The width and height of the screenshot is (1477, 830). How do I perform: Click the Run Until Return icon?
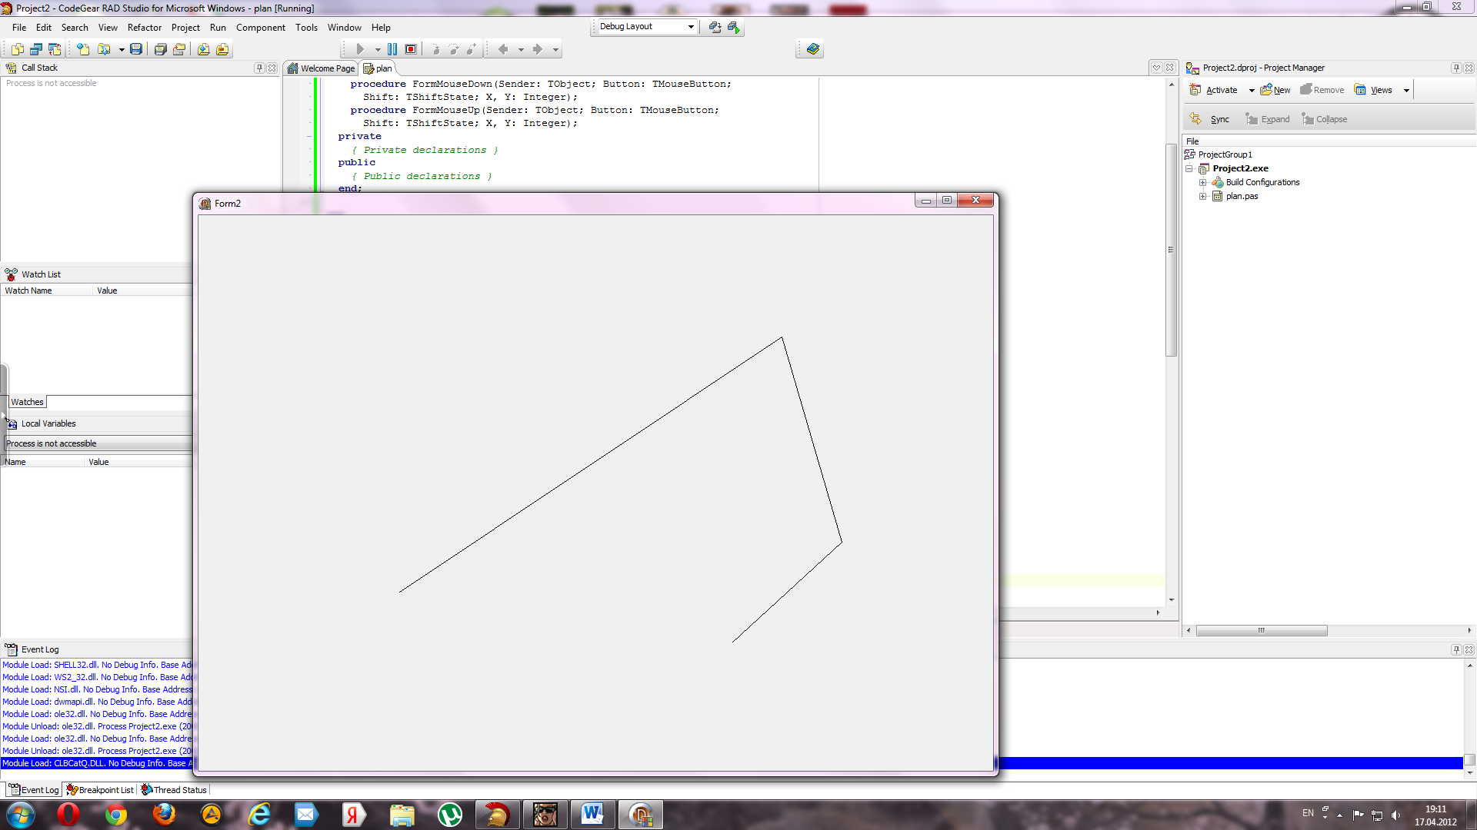click(472, 49)
